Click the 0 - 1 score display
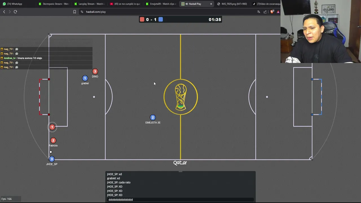Image resolution: width=361 pixels, height=203 pixels. click(151, 19)
